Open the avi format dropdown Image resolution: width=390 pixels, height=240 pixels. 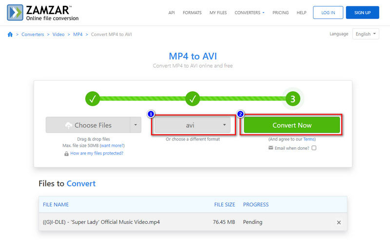(x=193, y=125)
